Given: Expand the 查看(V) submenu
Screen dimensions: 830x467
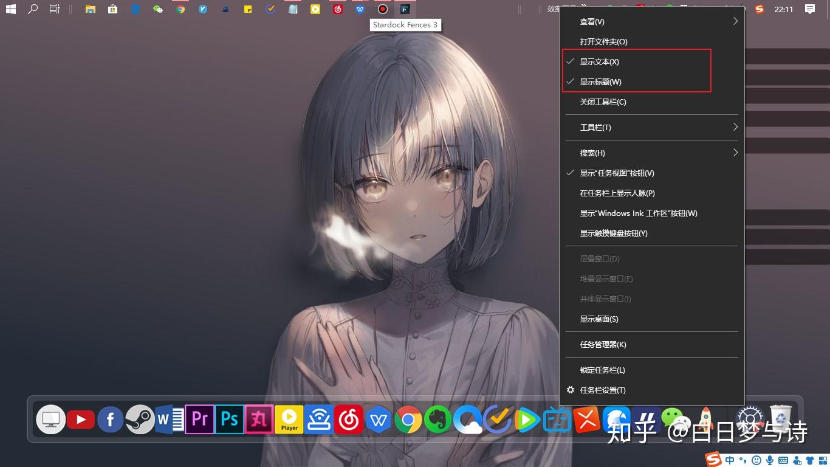Looking at the screenshot, I should [x=651, y=21].
